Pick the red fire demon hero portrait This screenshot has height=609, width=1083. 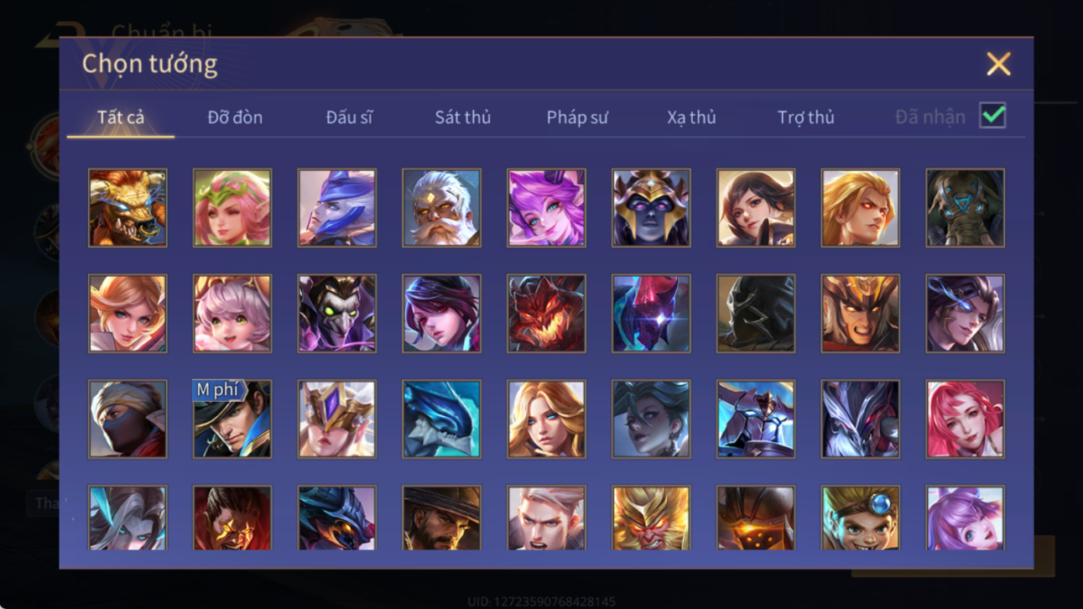[546, 314]
